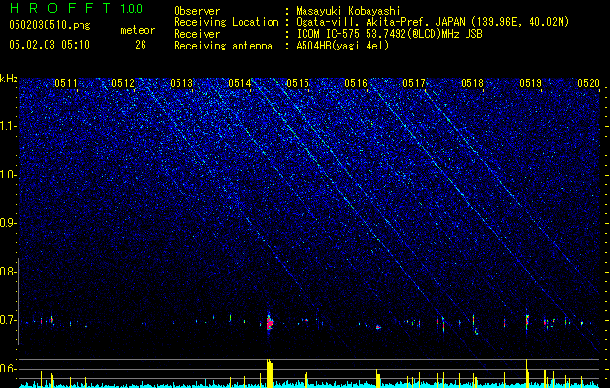Click the A504HB(yagi 4el) antenna text
The image size is (610, 388).
click(342, 46)
